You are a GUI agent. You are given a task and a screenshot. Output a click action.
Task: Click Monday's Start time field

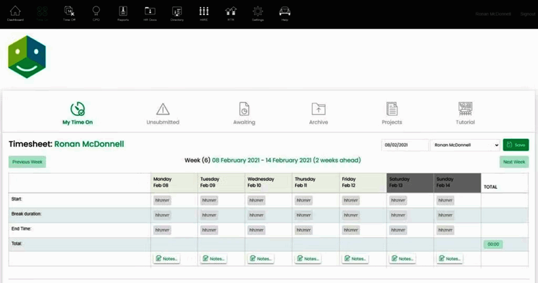pyautogui.click(x=162, y=200)
